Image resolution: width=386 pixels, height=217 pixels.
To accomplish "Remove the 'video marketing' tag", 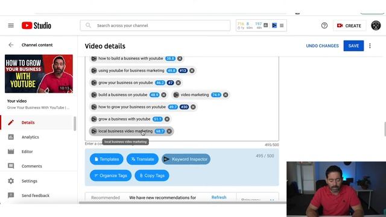I will point(226,95).
